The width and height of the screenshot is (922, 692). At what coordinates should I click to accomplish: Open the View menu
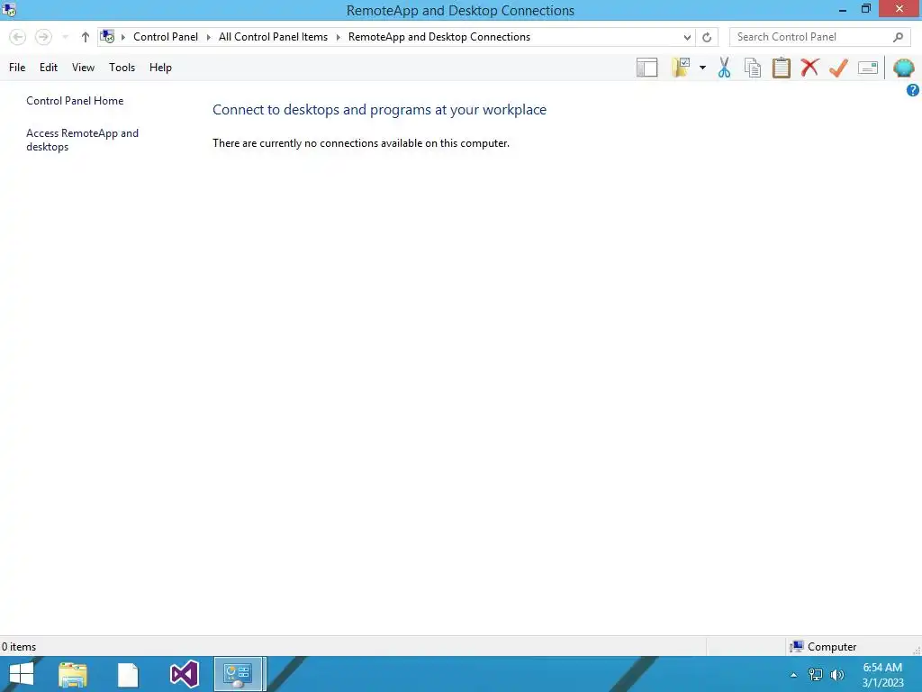click(x=83, y=68)
